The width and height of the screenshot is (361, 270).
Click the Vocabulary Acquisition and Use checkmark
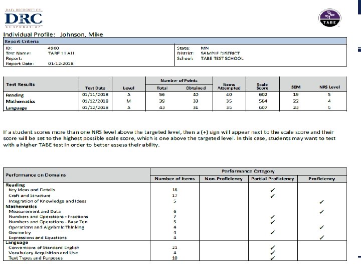pyautogui.click(x=273, y=253)
